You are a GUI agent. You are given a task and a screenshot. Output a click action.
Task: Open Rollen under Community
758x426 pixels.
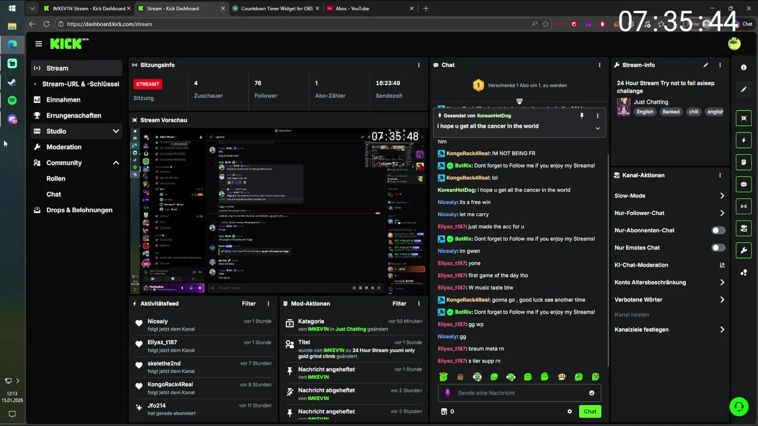click(x=56, y=179)
